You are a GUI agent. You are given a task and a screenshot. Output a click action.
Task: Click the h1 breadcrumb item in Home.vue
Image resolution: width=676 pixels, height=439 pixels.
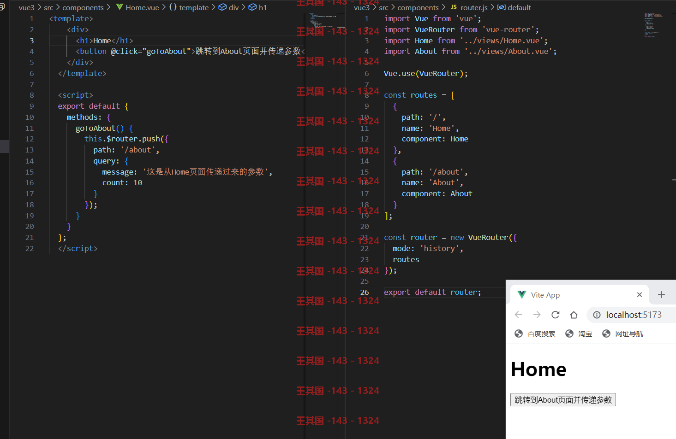(x=257, y=7)
